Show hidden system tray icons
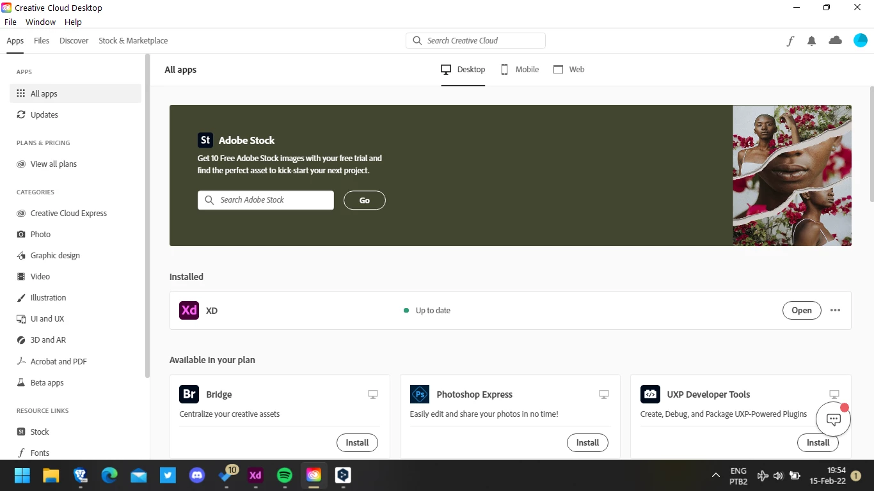This screenshot has height=491, width=874. click(715, 476)
